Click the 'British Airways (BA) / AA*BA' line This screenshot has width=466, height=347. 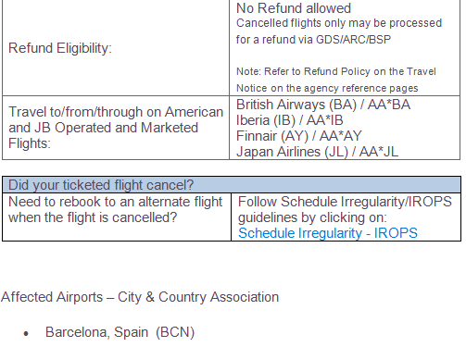point(323,105)
